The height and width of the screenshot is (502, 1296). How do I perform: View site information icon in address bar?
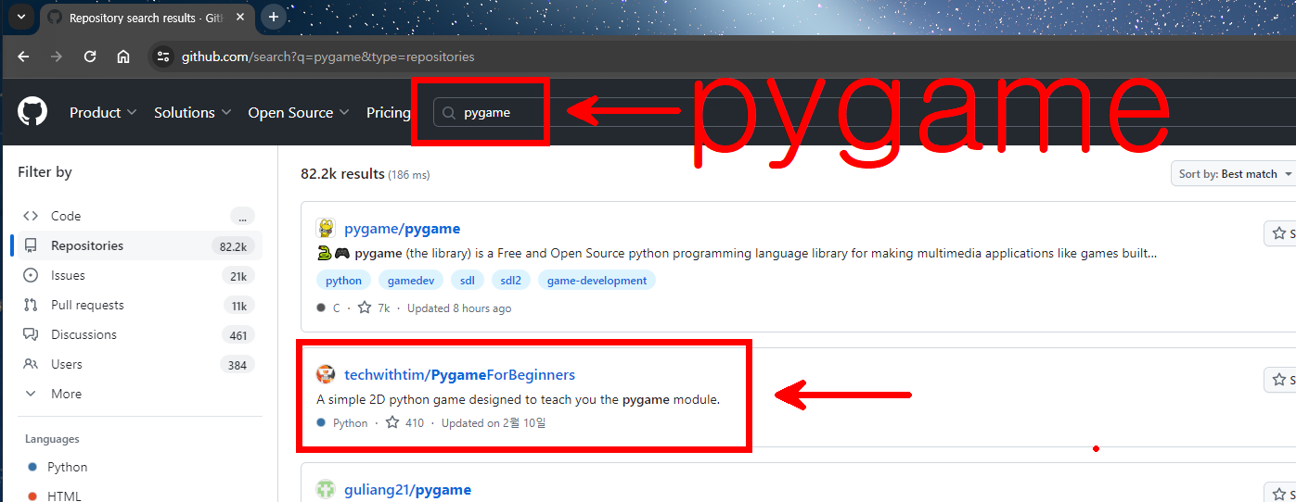163,56
